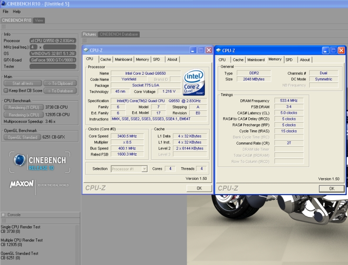348x265 pixels.
Task: Click the DRAM Frequency value 533.4 MHz
Action: tap(289, 100)
